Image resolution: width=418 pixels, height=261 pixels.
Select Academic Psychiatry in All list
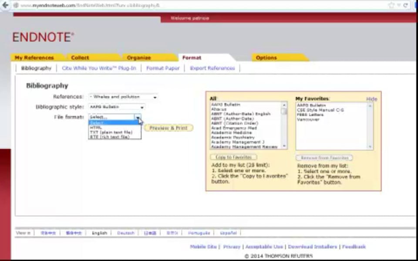coord(233,137)
